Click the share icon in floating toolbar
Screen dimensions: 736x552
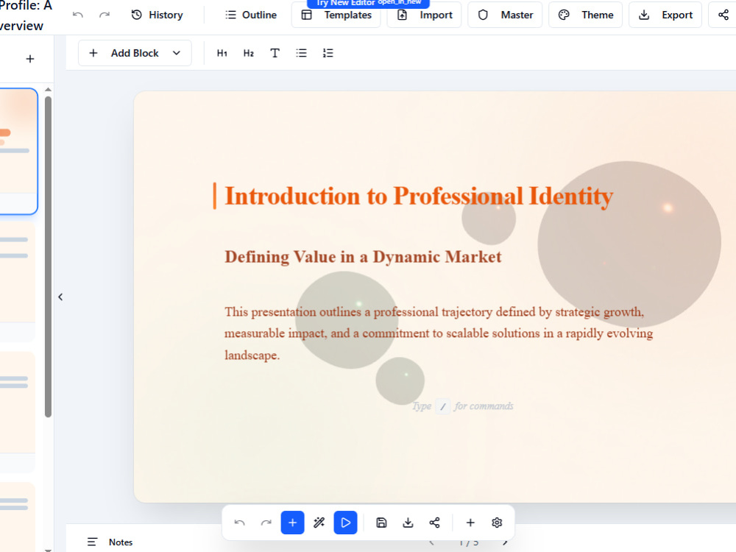click(435, 523)
